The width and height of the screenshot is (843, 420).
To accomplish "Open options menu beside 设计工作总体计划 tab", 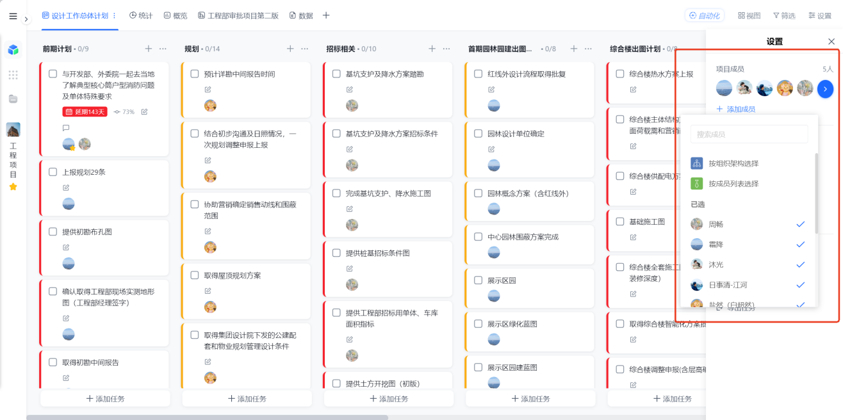I will coord(114,15).
